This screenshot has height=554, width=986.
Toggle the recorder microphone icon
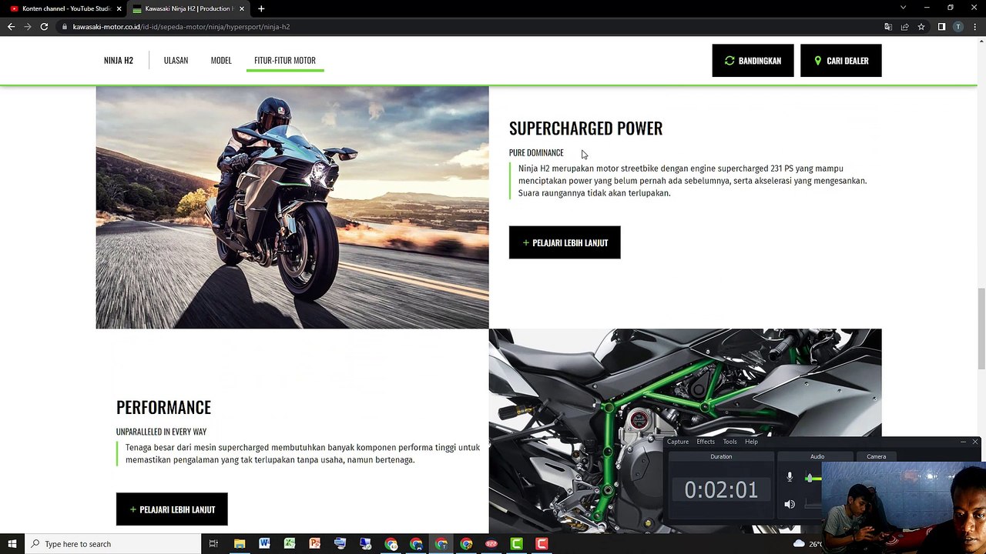coord(790,478)
